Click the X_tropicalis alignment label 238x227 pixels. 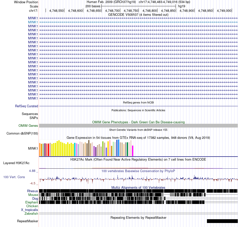pyautogui.click(x=30, y=210)
